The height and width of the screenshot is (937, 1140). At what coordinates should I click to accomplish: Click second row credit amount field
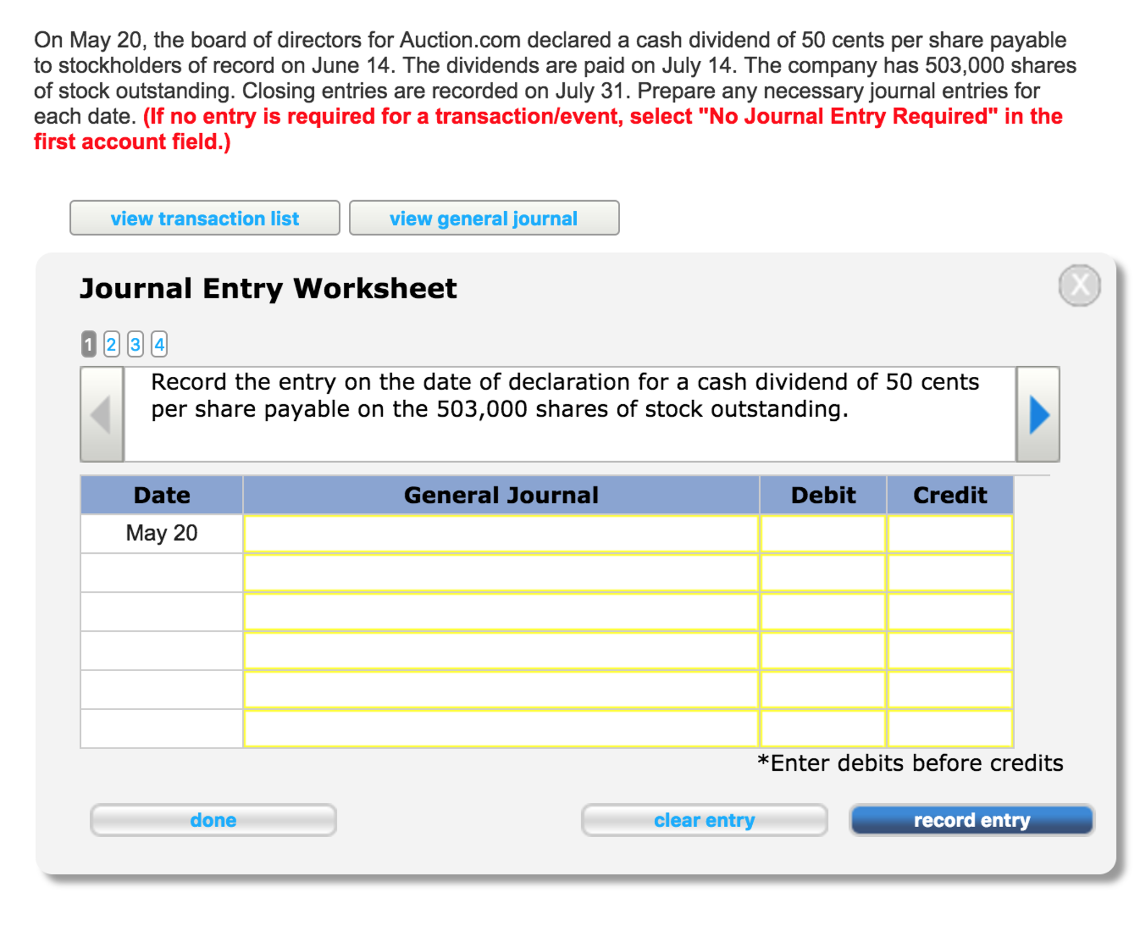pyautogui.click(x=949, y=572)
